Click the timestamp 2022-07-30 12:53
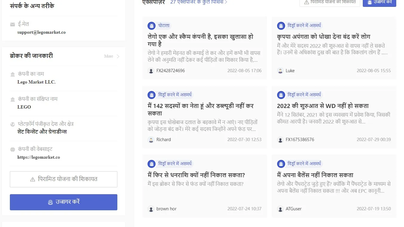 tap(245, 140)
